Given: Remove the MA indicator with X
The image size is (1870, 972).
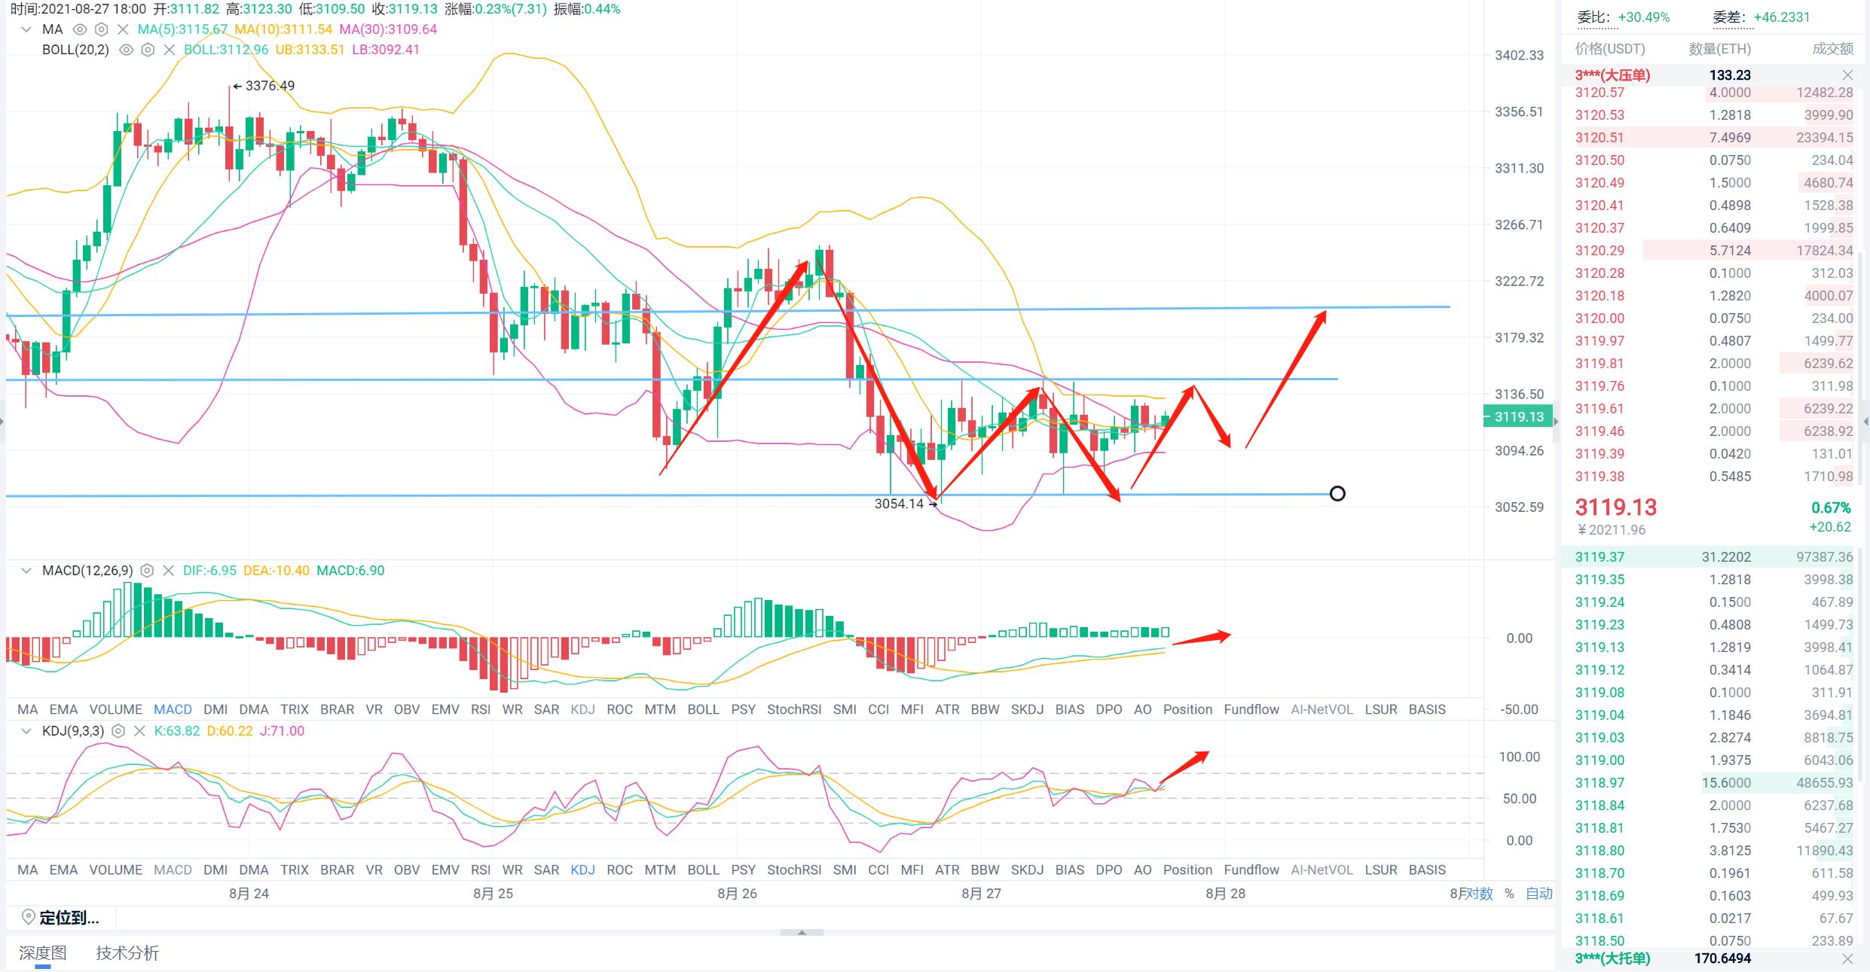Looking at the screenshot, I should [x=123, y=29].
